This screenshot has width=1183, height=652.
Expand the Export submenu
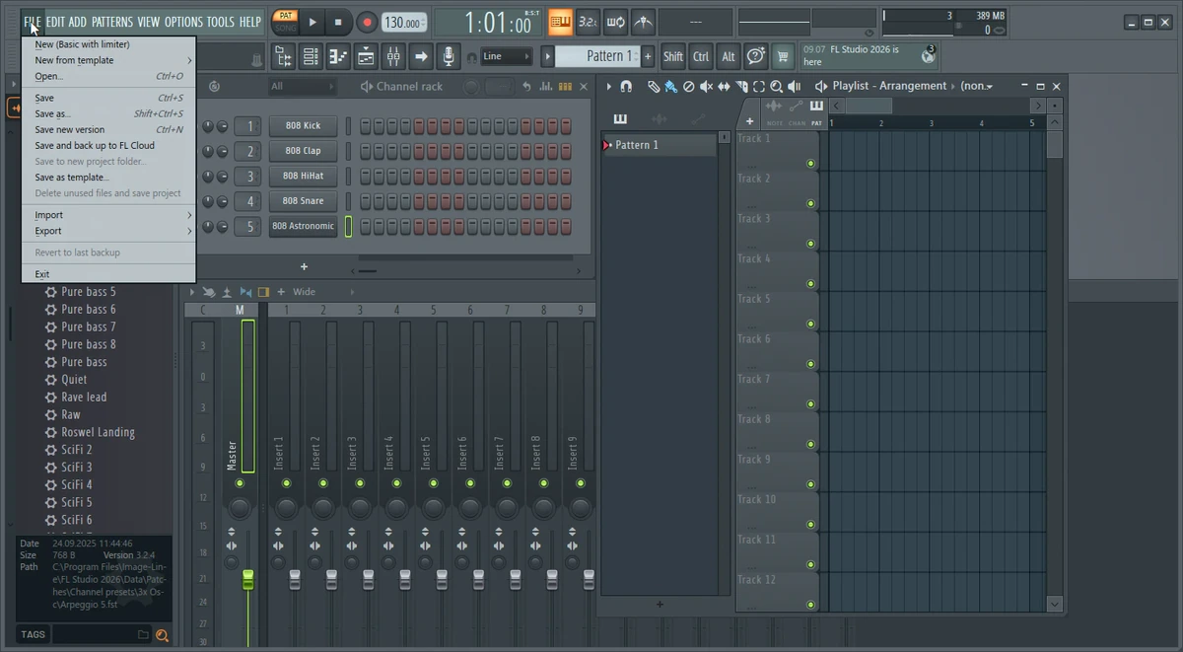click(x=108, y=231)
